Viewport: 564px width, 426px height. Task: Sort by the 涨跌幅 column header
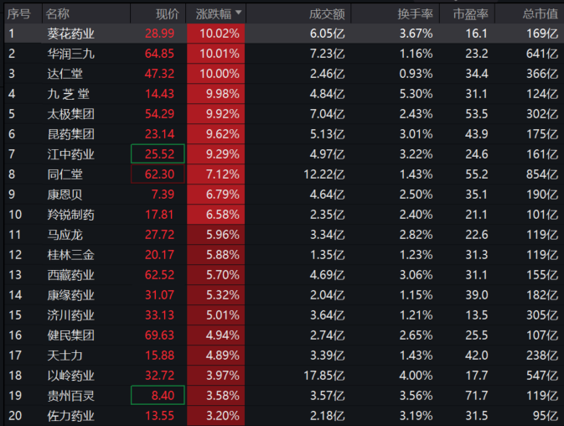click(215, 14)
